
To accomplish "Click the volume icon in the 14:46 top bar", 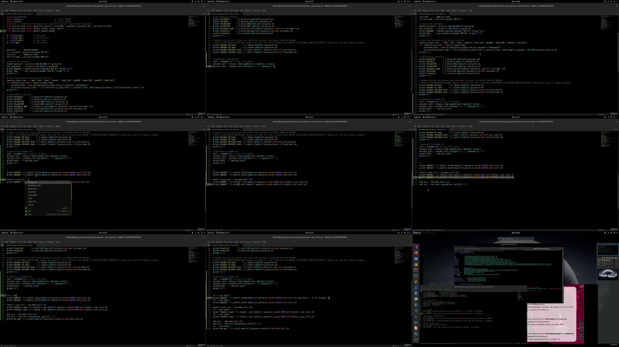I will (x=611, y=233).
